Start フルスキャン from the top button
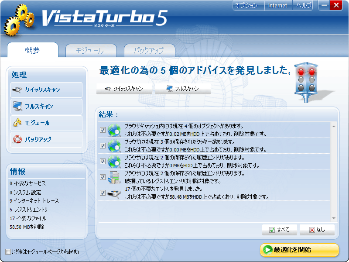 pyautogui.click(x=183, y=89)
